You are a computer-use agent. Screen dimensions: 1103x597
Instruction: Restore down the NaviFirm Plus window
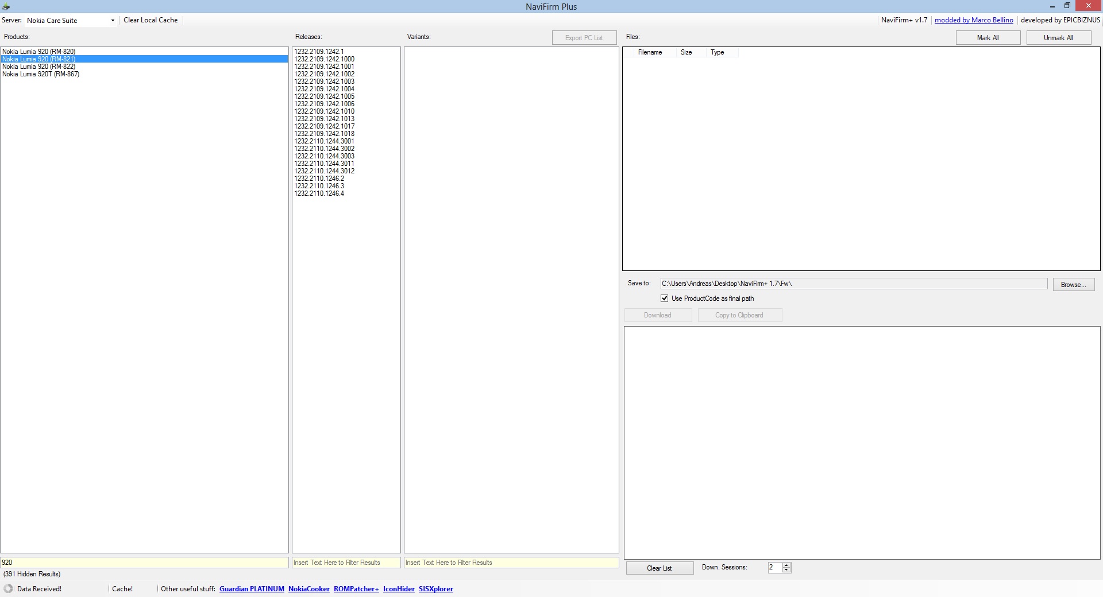(x=1067, y=6)
